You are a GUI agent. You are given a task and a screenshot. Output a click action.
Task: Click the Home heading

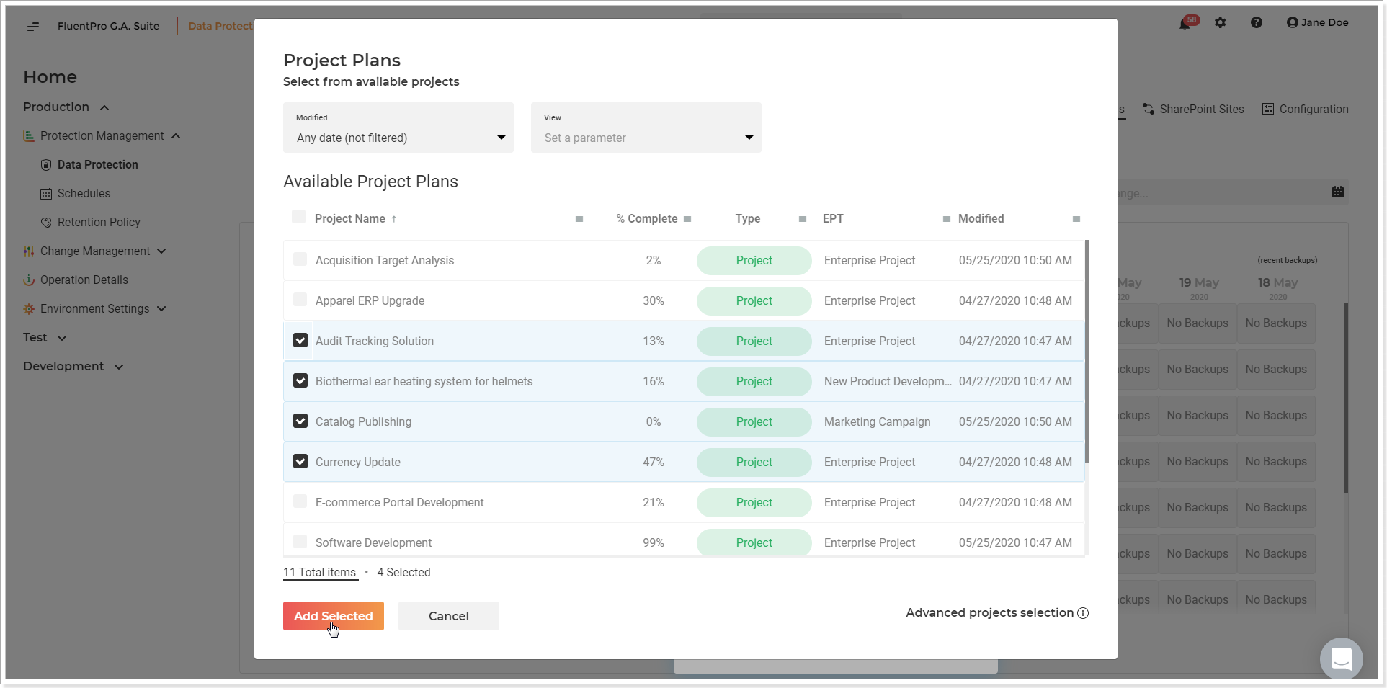click(50, 77)
